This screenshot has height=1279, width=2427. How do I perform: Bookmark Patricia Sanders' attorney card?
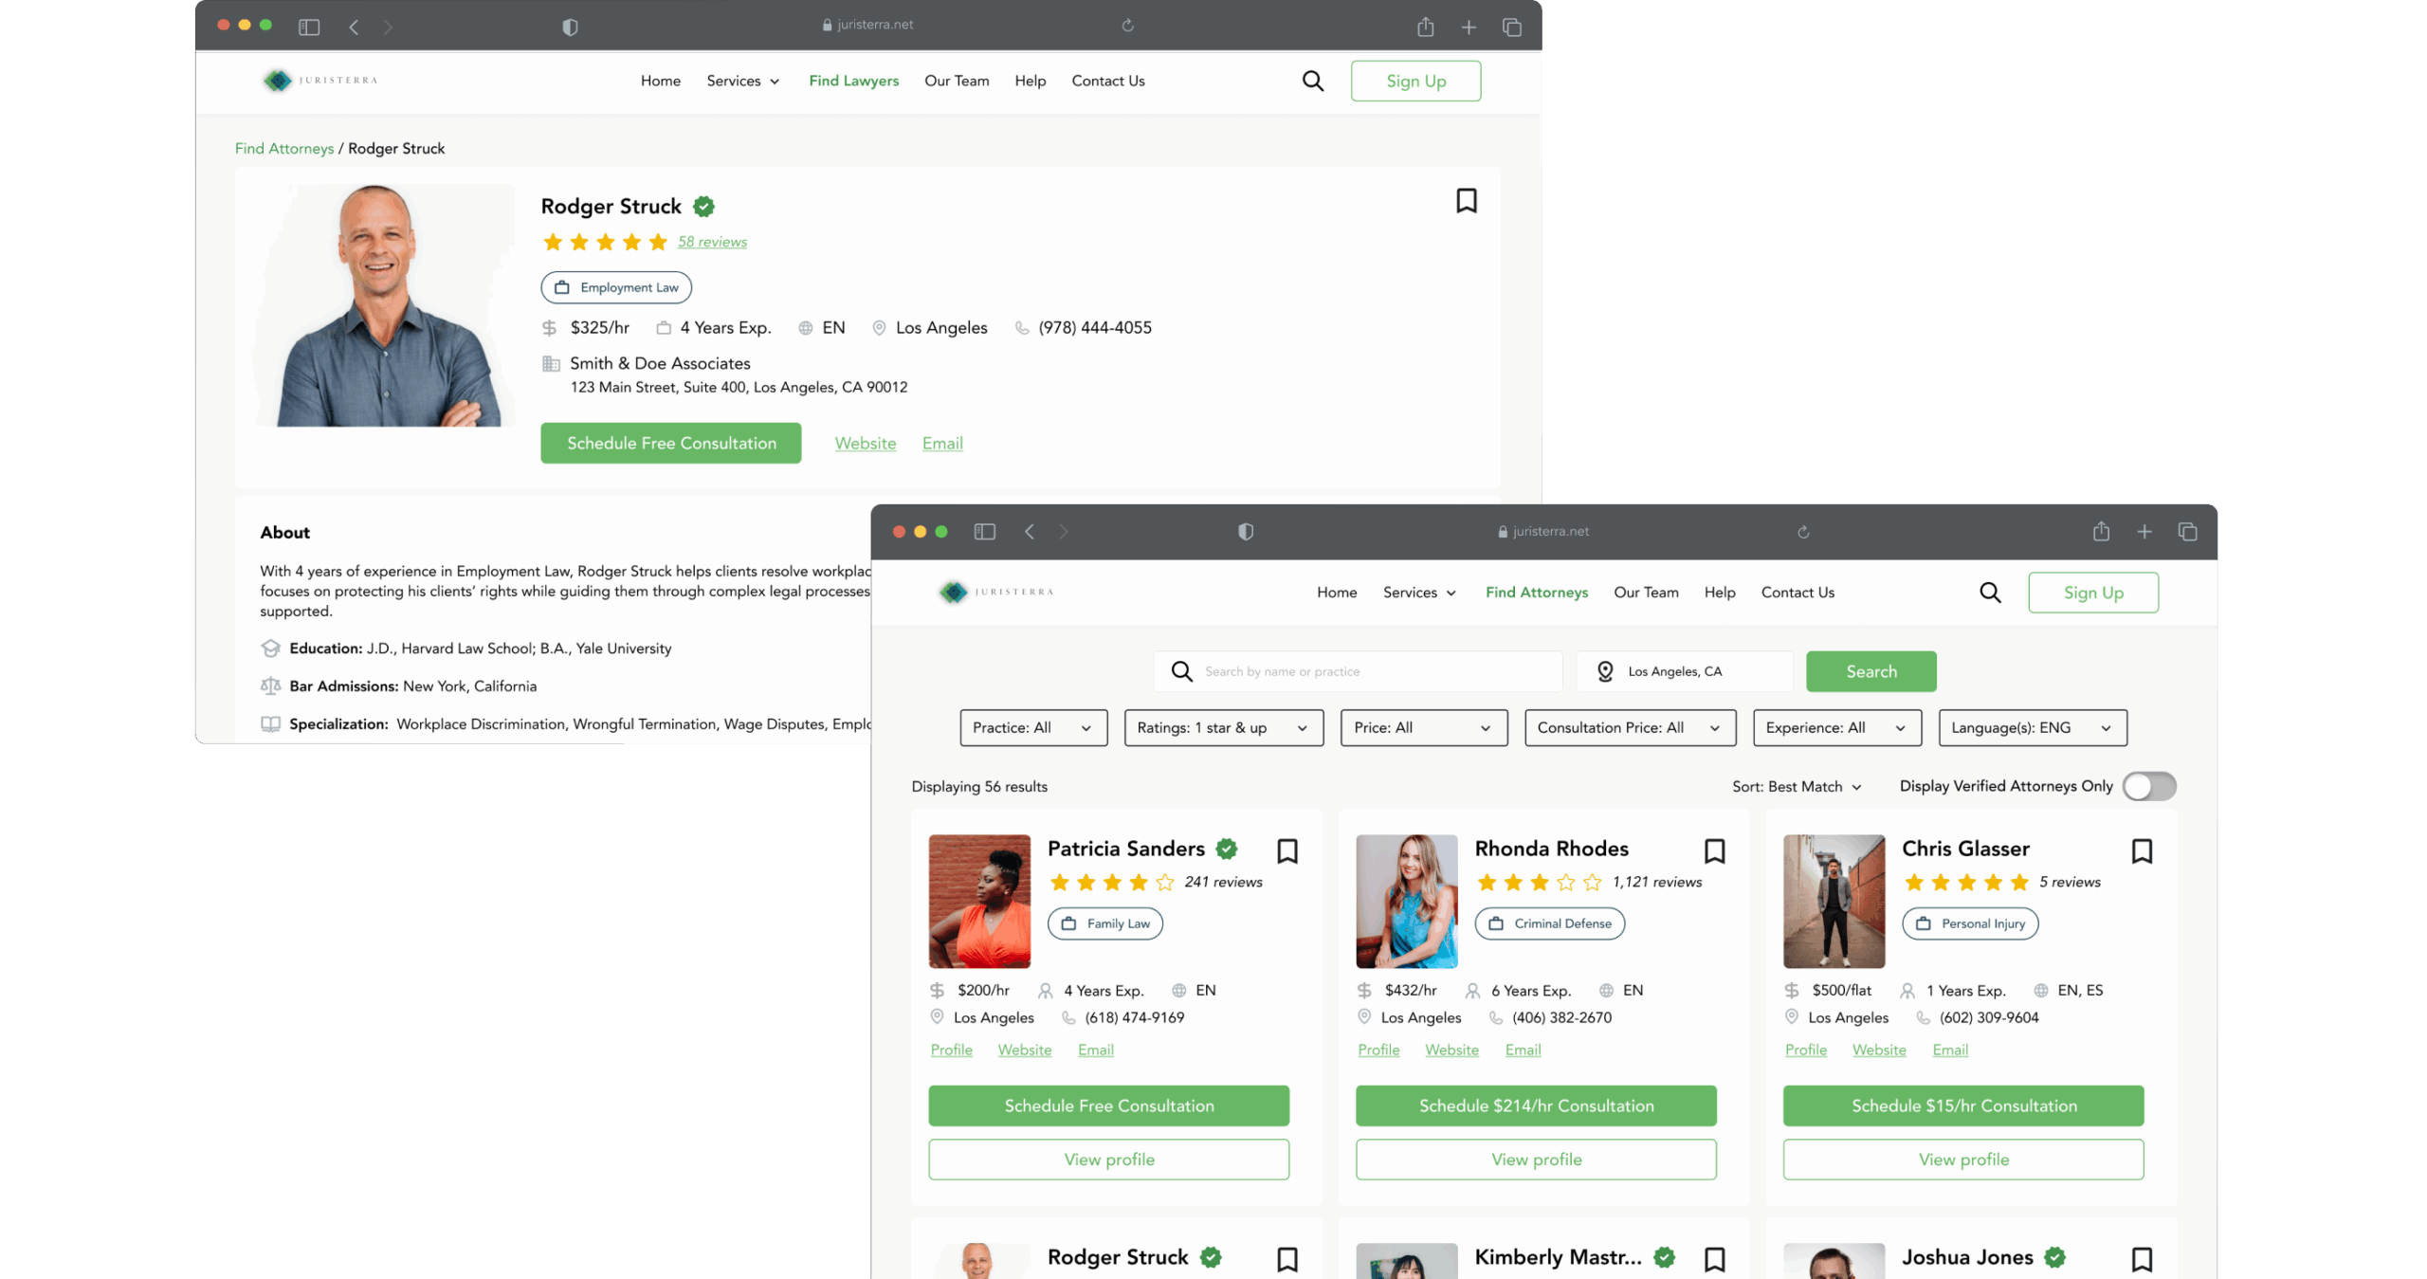tap(1286, 850)
